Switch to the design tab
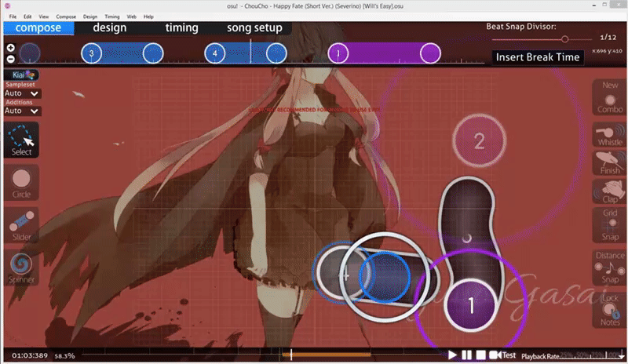Viewport: 628px width, 364px height. 110,27
